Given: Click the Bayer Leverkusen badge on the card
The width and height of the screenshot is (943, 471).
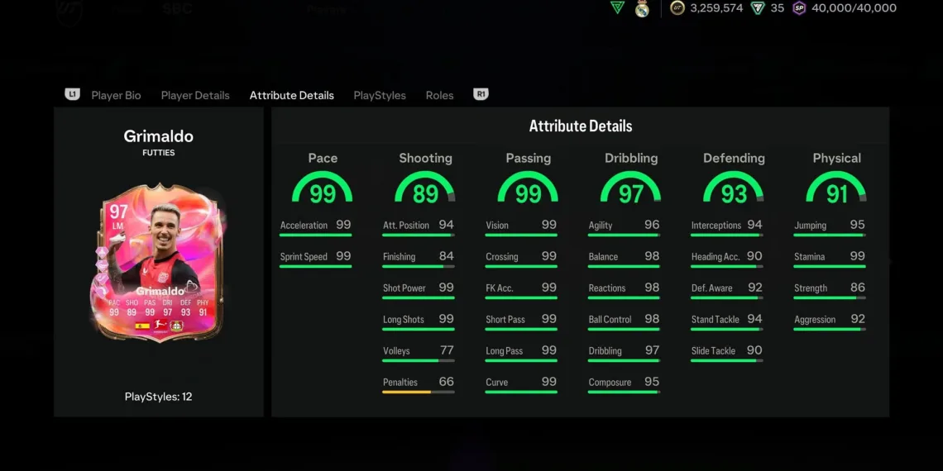Looking at the screenshot, I should 175,326.
